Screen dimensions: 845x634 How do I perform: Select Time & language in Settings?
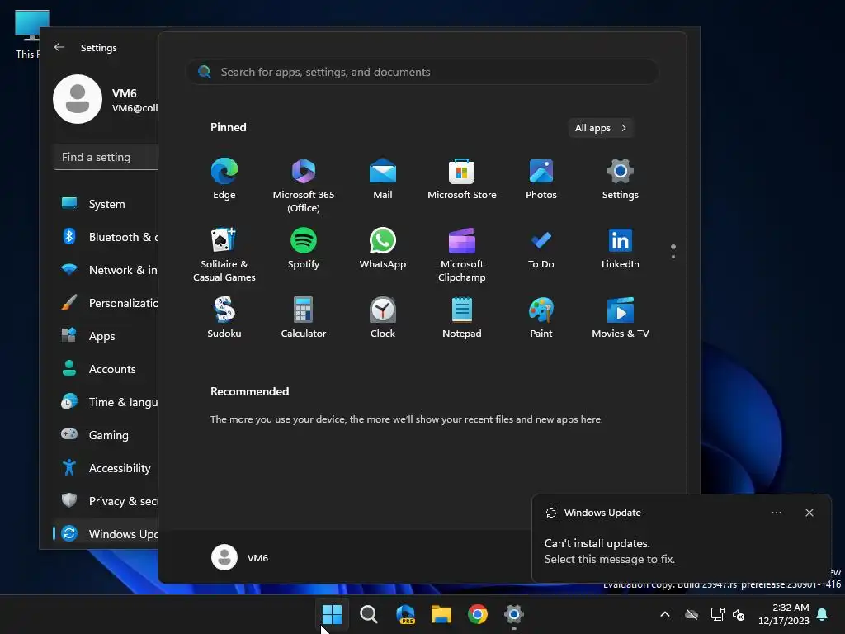pyautogui.click(x=106, y=402)
